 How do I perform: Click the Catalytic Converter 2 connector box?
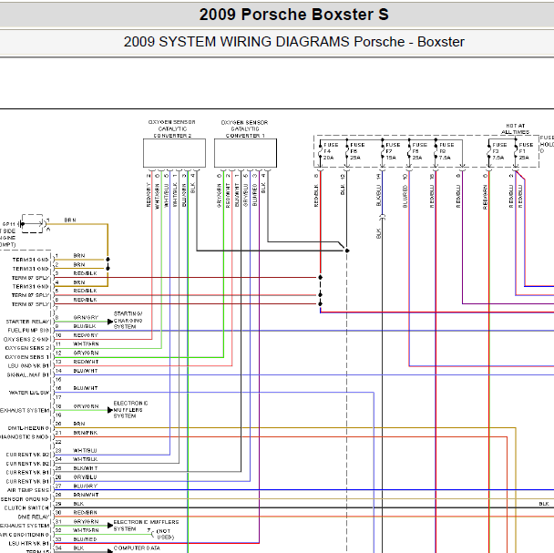pos(174,153)
